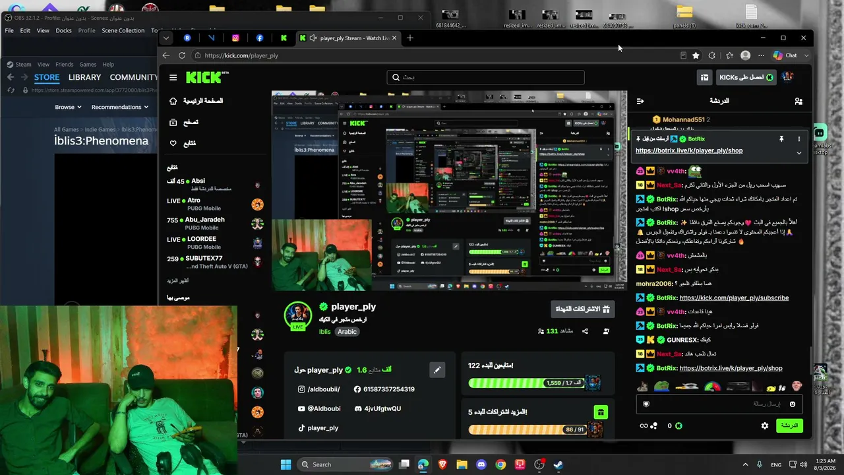Viewport: 844px width, 475px height.
Task: Open the Facebook pinned browser tab
Action: (x=260, y=38)
